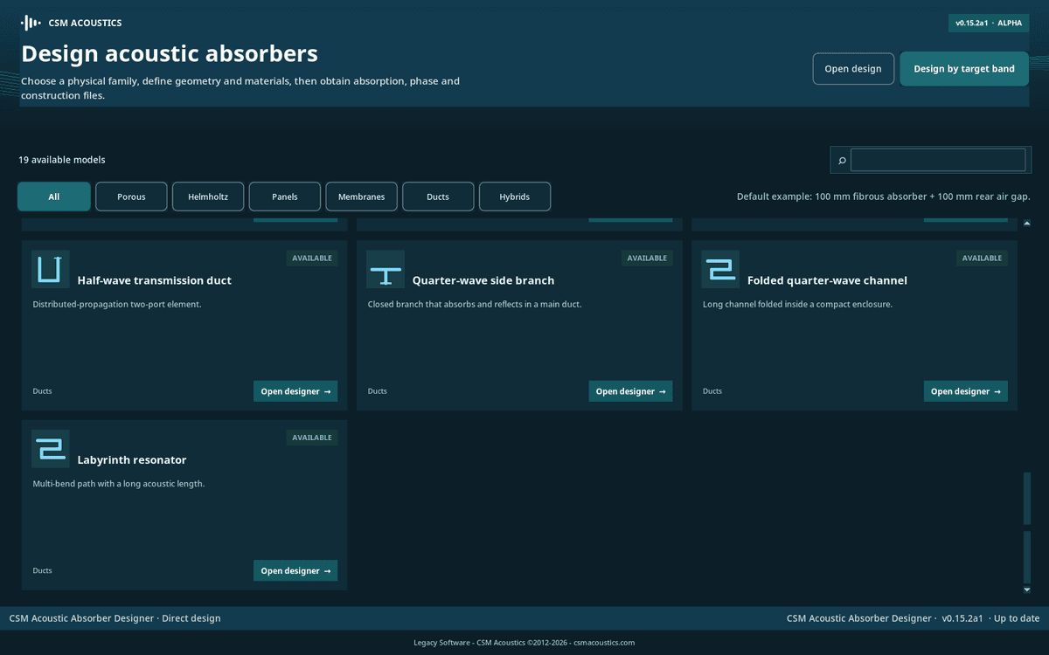The image size is (1049, 655).
Task: Filter models by Membranes
Action: click(x=362, y=196)
